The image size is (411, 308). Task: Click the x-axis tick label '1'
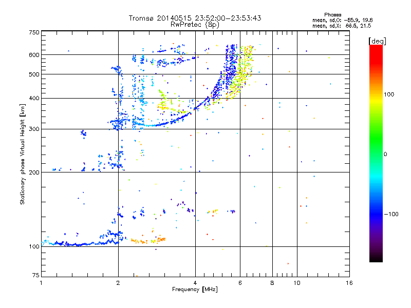click(41, 283)
